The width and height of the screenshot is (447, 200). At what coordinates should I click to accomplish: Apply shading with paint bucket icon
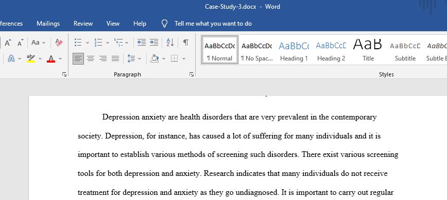coord(154,58)
